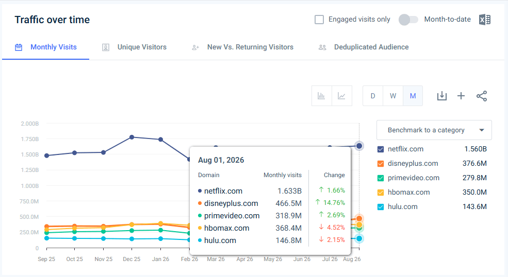
Task: Click 'Change' tooltip column header
Action: coord(334,175)
